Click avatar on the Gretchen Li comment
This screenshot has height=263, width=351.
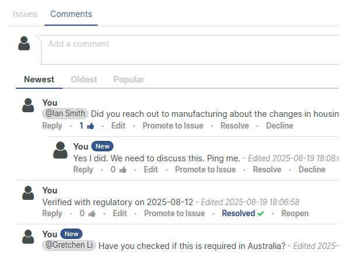tap(28, 237)
